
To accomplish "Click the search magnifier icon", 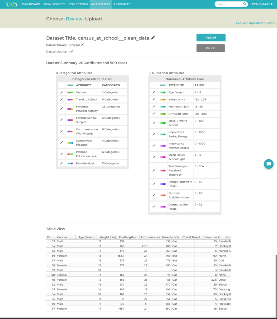I will [x=245, y=4].
